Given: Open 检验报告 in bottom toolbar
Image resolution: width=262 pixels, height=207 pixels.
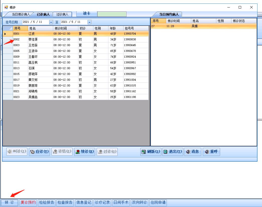Looking at the screenshot, I should point(47,202).
